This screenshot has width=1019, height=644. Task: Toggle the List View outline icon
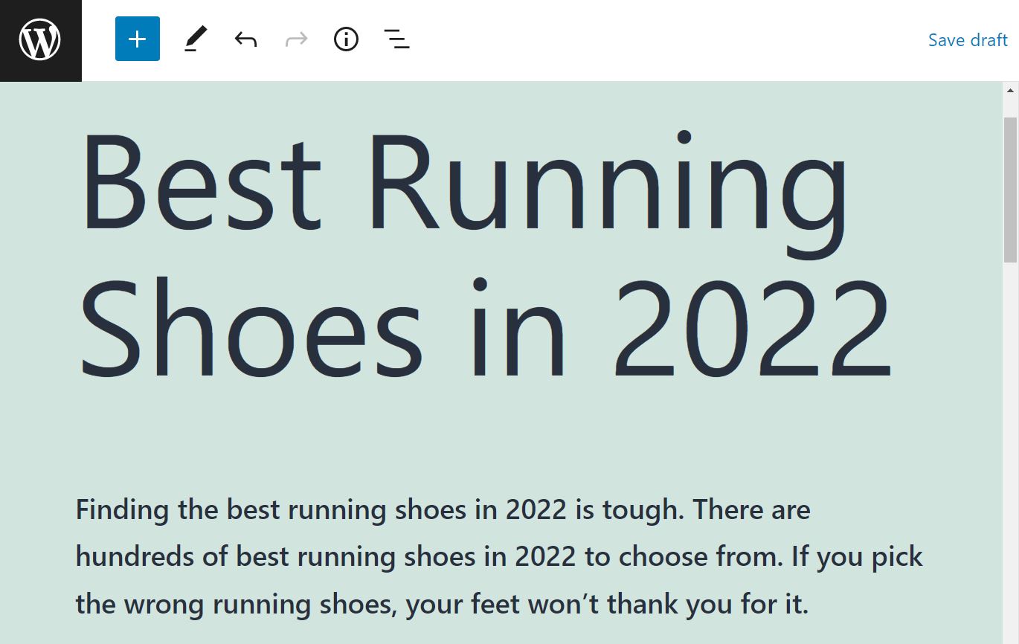(396, 39)
